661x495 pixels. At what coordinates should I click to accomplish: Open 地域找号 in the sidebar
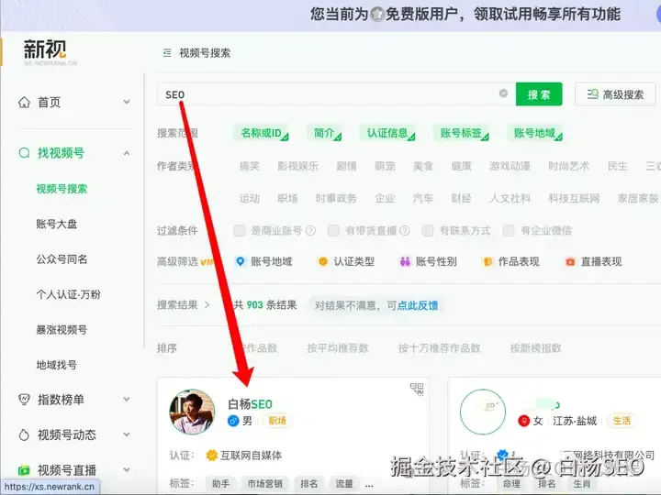[57, 365]
